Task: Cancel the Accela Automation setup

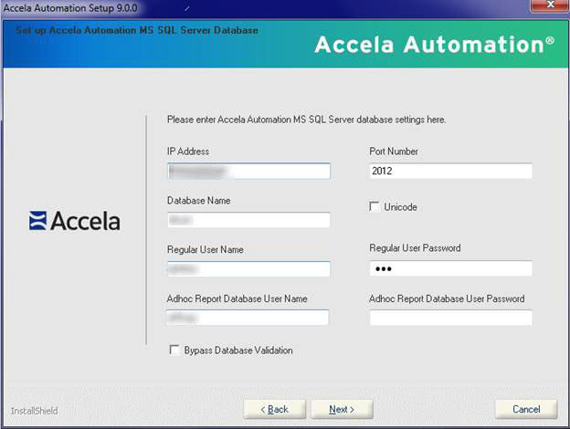Action: [x=526, y=409]
